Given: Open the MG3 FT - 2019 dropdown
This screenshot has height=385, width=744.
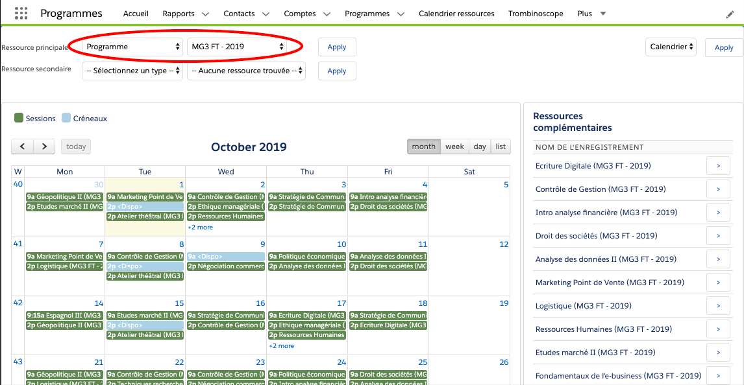Looking at the screenshot, I should pos(238,47).
